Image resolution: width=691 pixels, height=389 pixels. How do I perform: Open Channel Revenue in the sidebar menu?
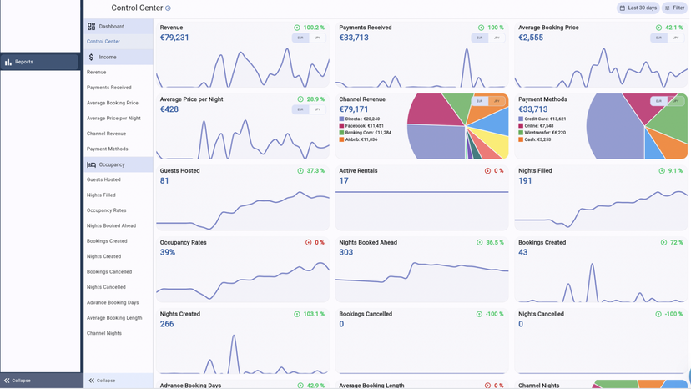pyautogui.click(x=106, y=134)
